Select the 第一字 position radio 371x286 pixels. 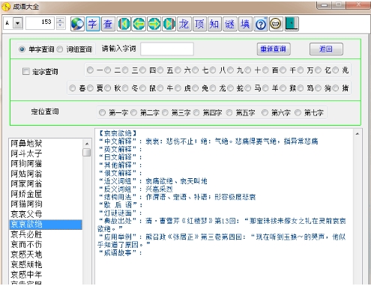(x=102, y=113)
